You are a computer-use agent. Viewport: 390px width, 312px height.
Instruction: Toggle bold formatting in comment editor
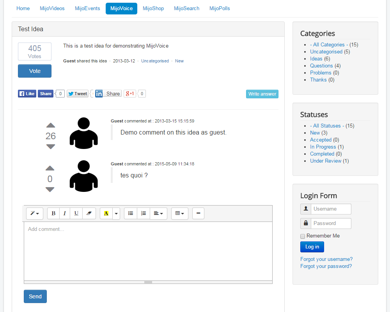(x=53, y=213)
